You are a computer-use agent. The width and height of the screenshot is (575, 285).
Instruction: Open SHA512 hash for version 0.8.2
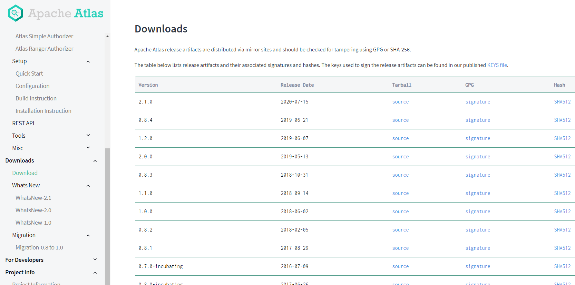pyautogui.click(x=562, y=230)
